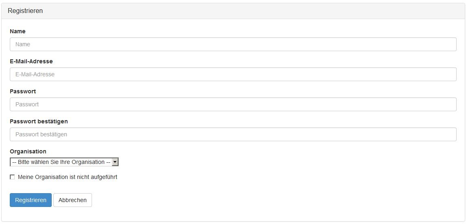Tick the 'Meine Organisation ist nicht aufgeführt' checkbox
466x224 pixels.
[x=12, y=177]
